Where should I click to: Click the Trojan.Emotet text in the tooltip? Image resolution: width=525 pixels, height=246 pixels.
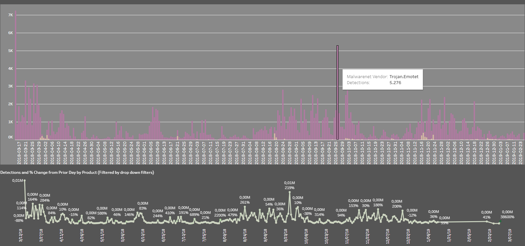click(404, 77)
